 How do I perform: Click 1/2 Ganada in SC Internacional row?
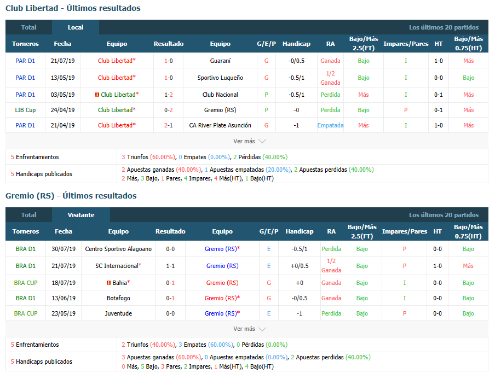pyautogui.click(x=331, y=265)
